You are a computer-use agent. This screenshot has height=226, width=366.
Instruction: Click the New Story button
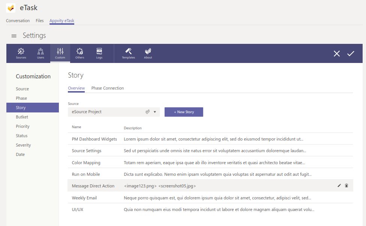coord(184,112)
